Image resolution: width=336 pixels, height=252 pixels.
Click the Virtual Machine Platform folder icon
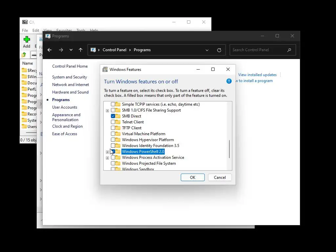118,134
